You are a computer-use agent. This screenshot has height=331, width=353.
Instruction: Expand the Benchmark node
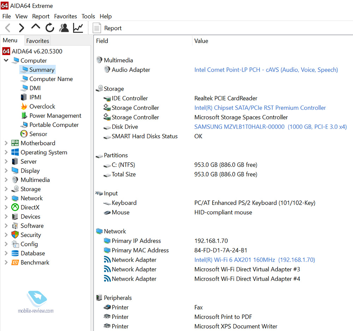tap(6, 263)
